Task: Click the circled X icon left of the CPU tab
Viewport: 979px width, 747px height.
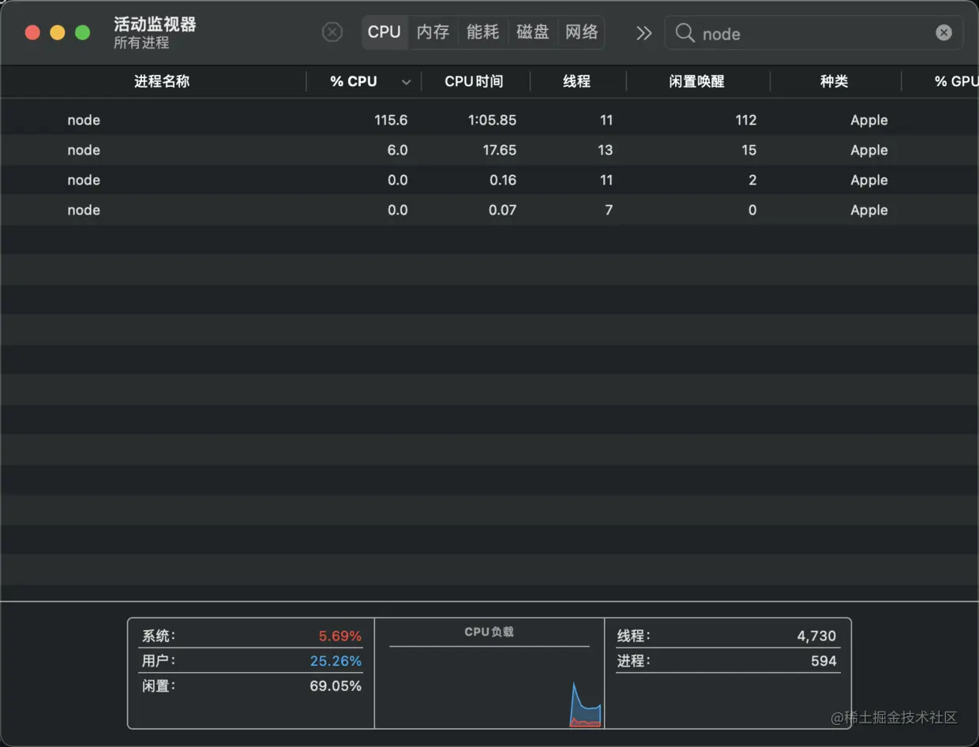Action: pyautogui.click(x=332, y=32)
